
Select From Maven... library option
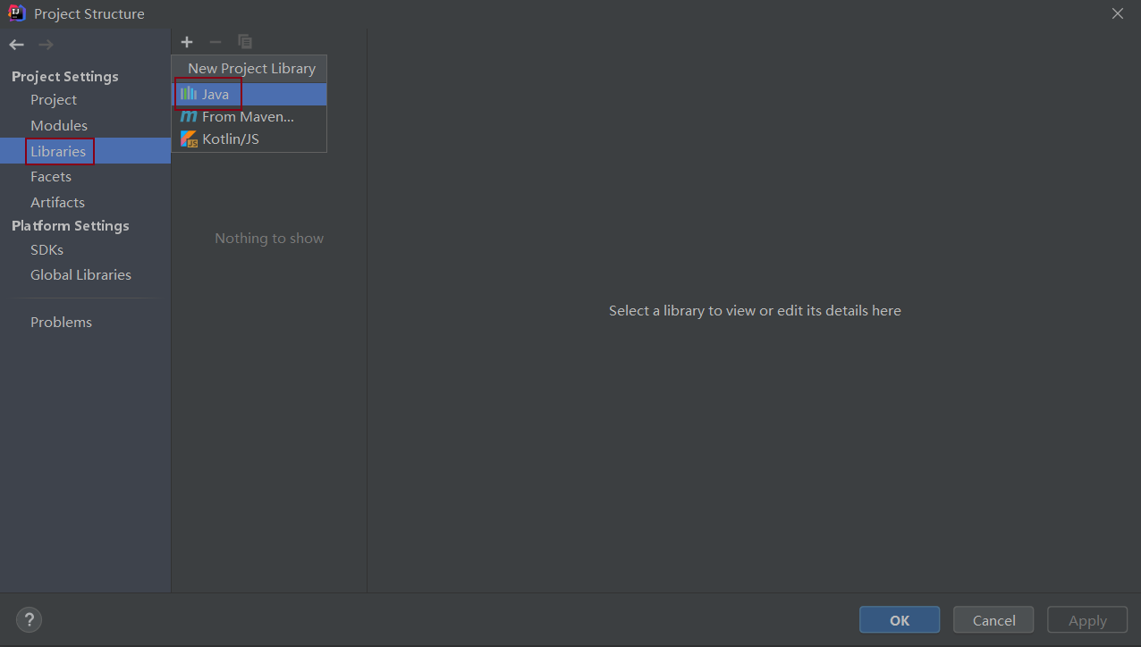(248, 116)
